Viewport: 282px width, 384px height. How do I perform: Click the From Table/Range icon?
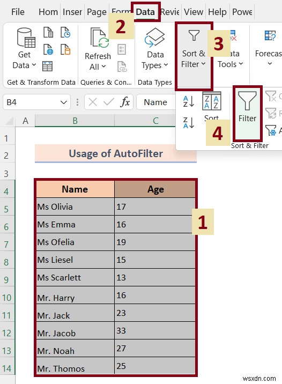[47, 66]
